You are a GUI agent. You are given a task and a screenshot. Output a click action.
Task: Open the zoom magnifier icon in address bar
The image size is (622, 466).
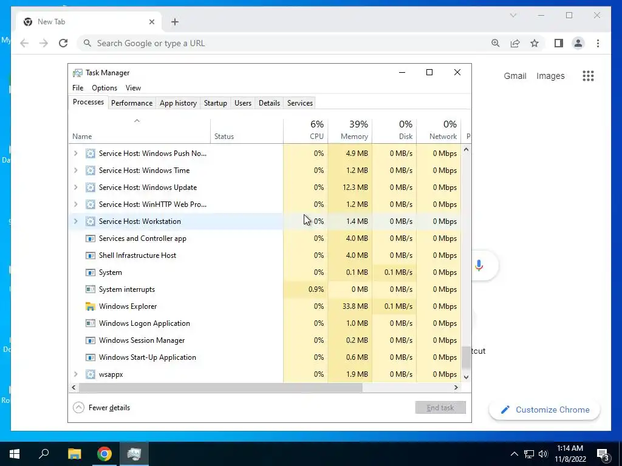point(496,43)
